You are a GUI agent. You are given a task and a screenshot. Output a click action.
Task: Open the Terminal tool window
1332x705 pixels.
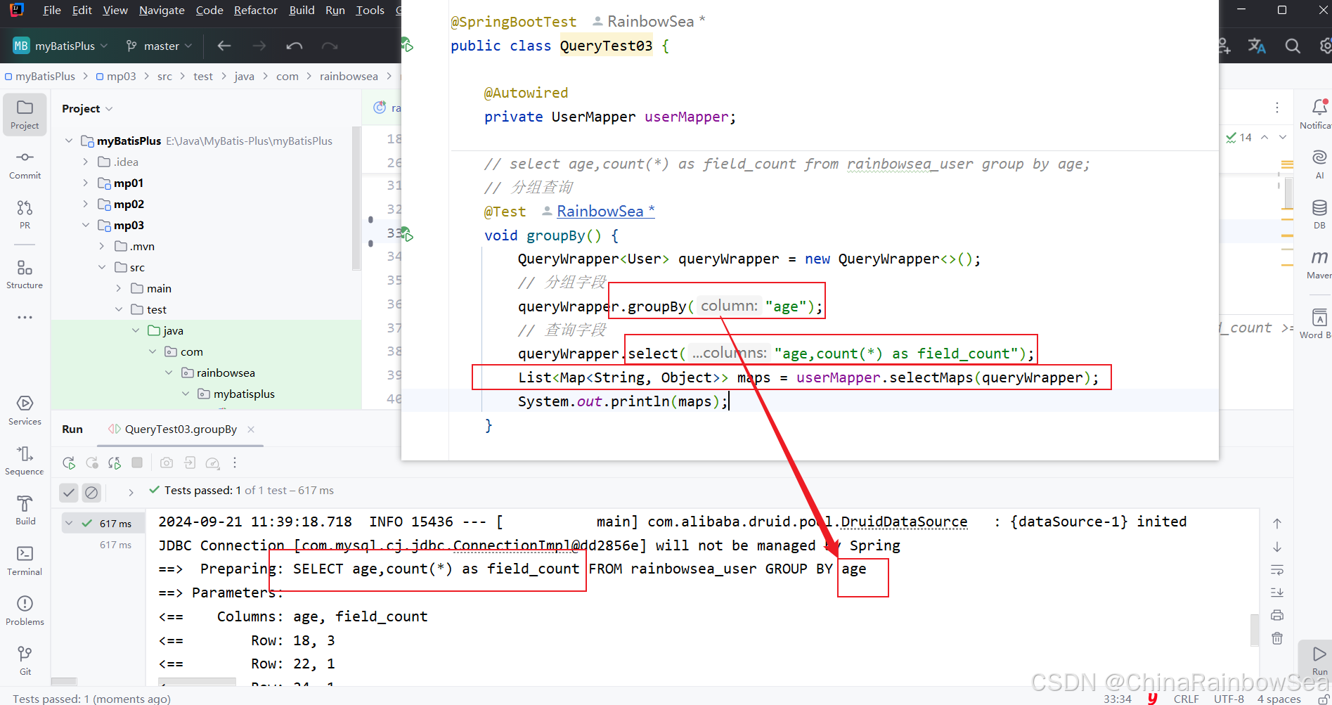pyautogui.click(x=25, y=561)
